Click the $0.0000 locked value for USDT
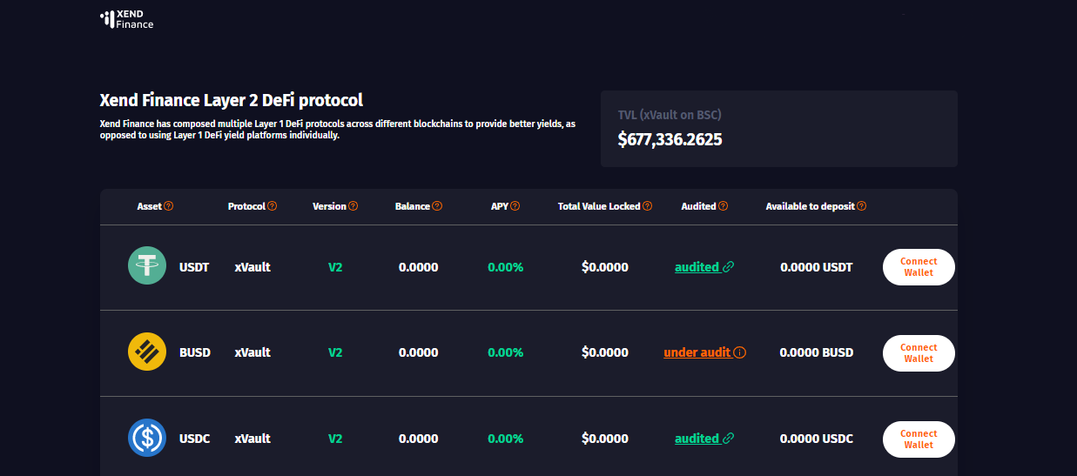1077x476 pixels. tap(605, 267)
